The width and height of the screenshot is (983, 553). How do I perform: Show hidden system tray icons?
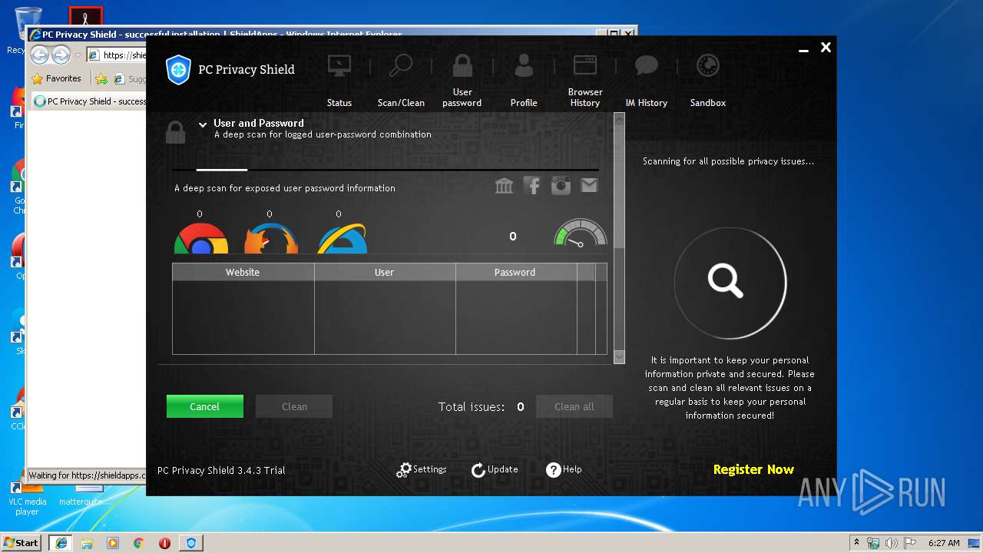pyautogui.click(x=857, y=543)
